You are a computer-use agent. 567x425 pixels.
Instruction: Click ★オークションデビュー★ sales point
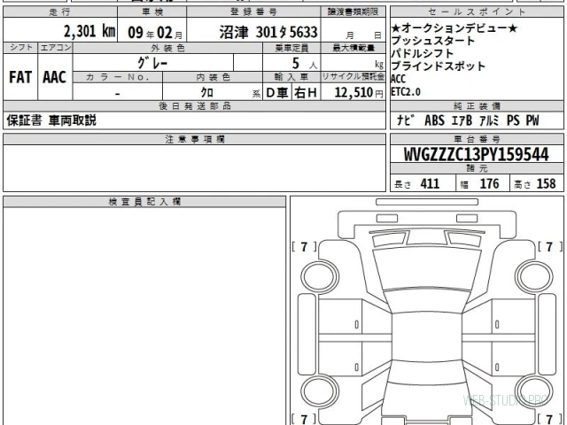click(454, 27)
